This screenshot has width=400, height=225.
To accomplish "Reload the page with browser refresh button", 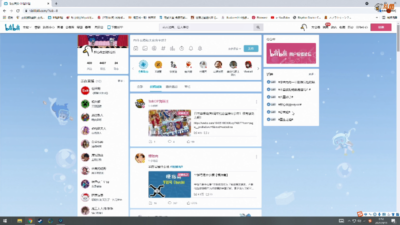I will 18,10.
